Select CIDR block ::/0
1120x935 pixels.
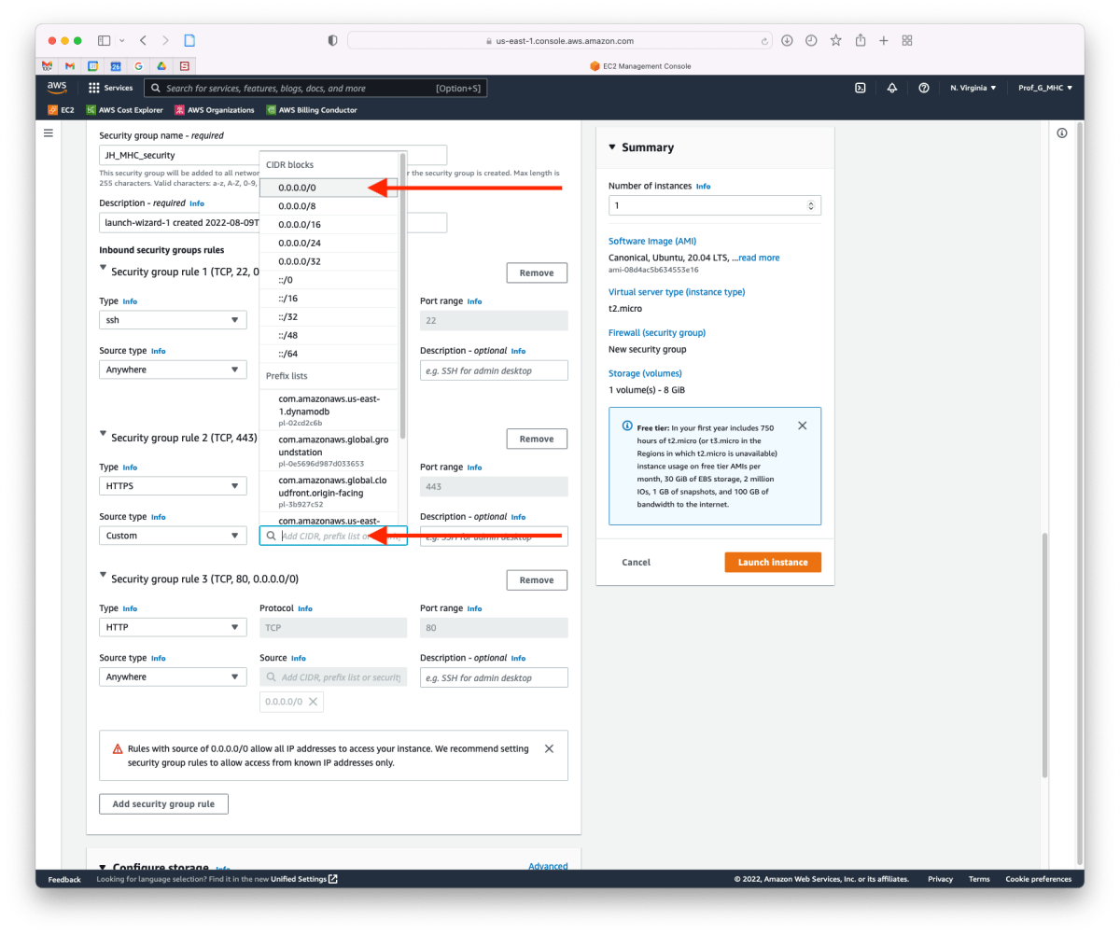point(329,280)
